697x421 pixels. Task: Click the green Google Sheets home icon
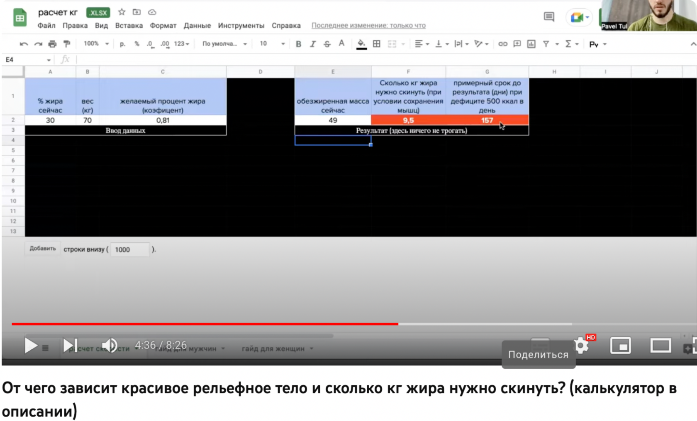pos(19,18)
